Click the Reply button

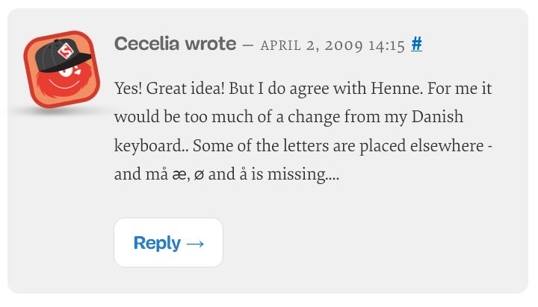168,242
